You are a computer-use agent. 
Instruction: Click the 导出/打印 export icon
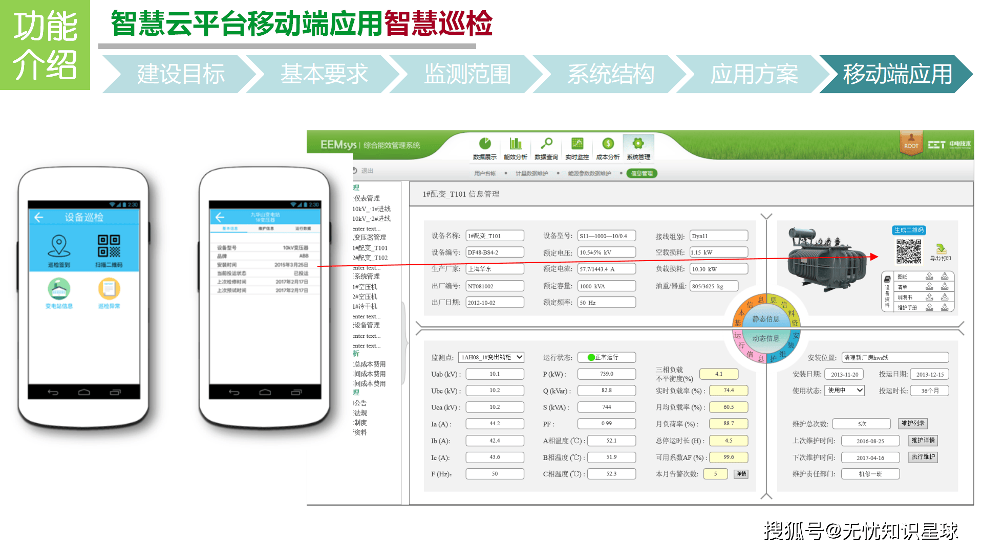coord(941,250)
